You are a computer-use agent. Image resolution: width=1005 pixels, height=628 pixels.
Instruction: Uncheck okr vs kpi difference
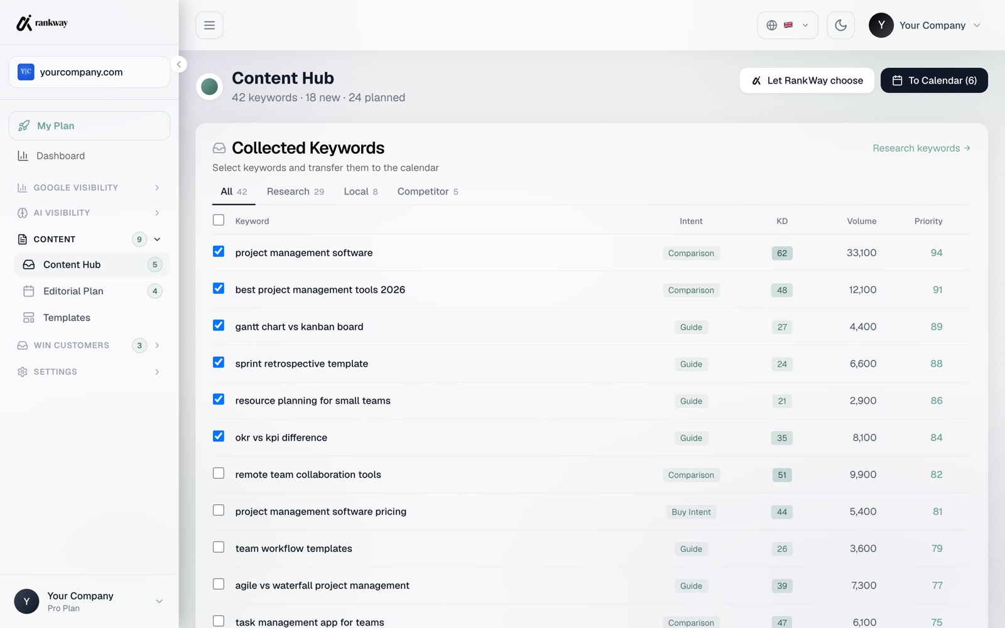point(219,436)
